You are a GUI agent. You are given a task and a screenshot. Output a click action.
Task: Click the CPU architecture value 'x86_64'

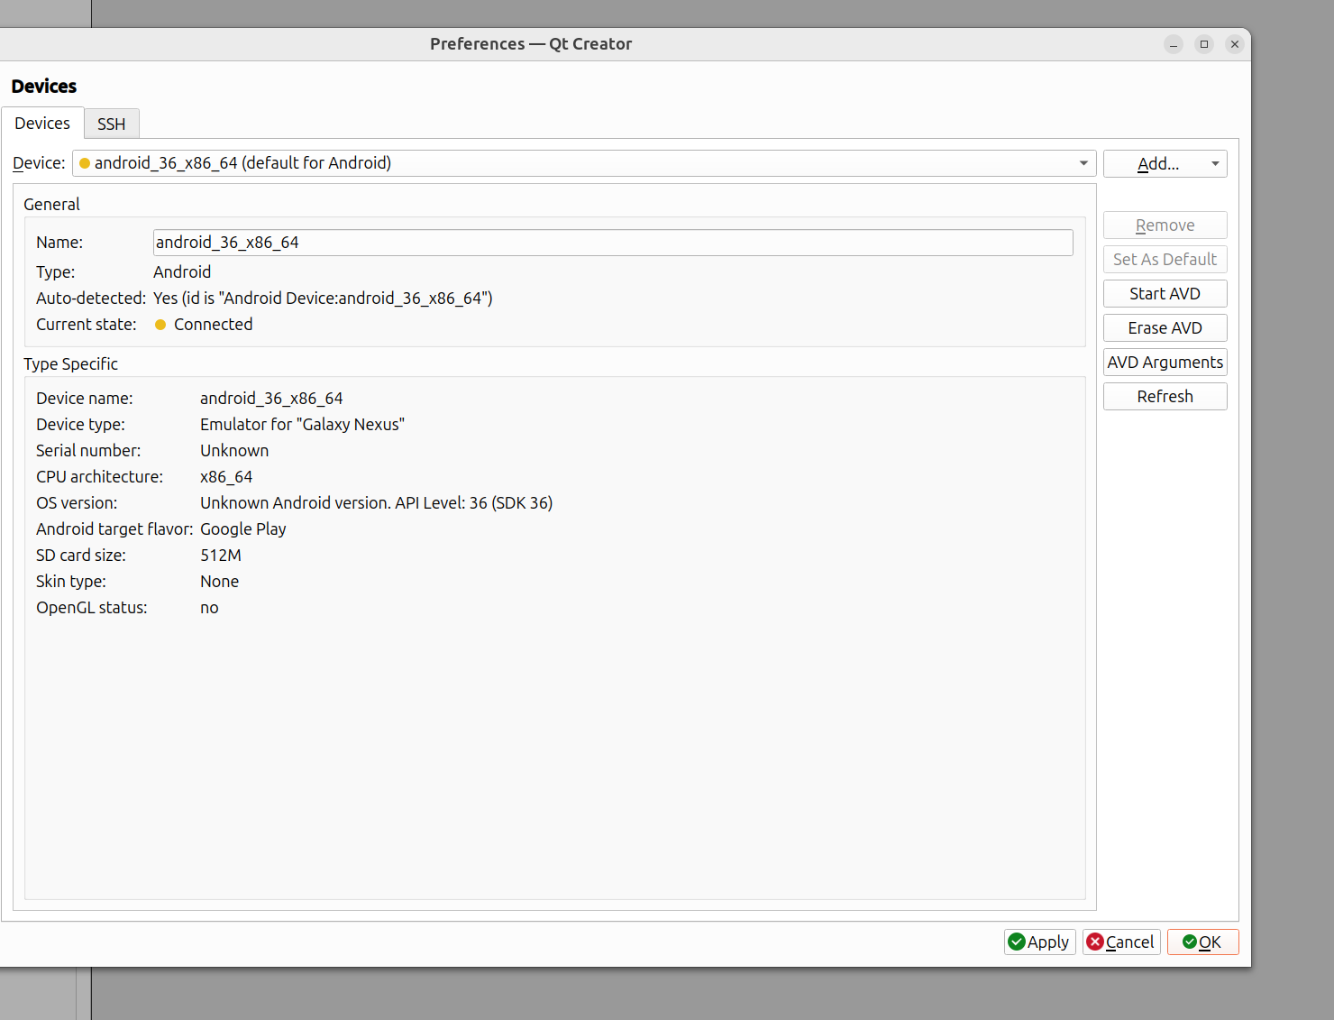pos(226,477)
